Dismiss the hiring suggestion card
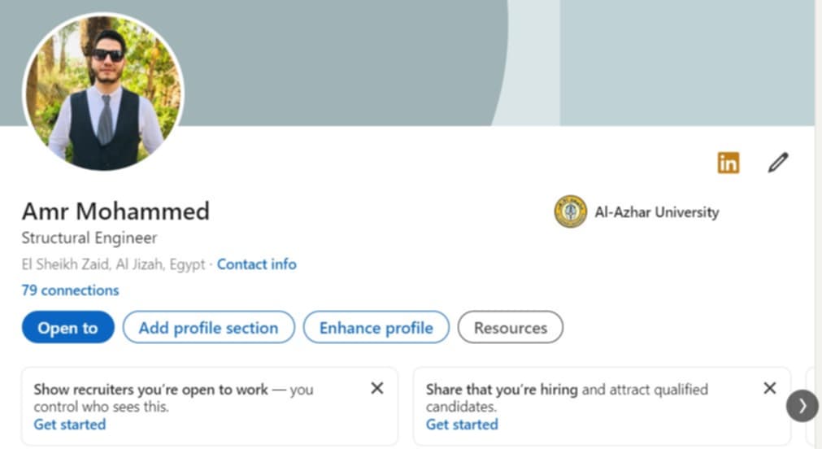Image resolution: width=822 pixels, height=449 pixels. point(770,388)
